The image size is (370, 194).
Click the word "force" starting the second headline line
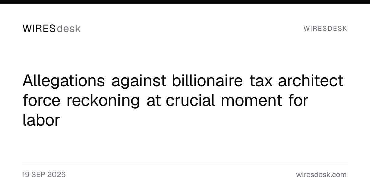click(41, 100)
